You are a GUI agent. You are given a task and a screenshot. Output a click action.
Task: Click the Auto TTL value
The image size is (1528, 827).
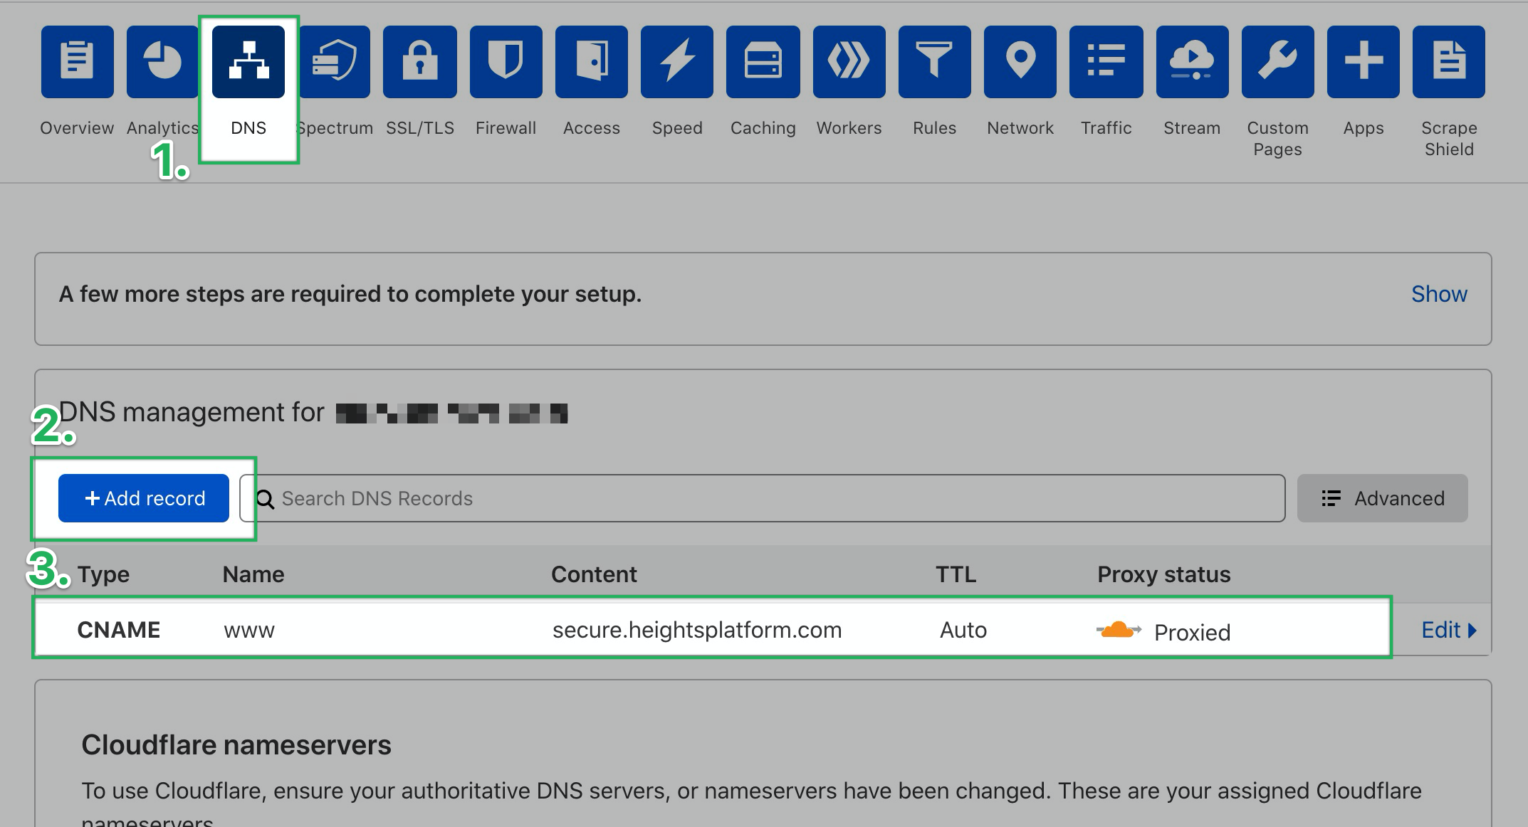coord(963,630)
